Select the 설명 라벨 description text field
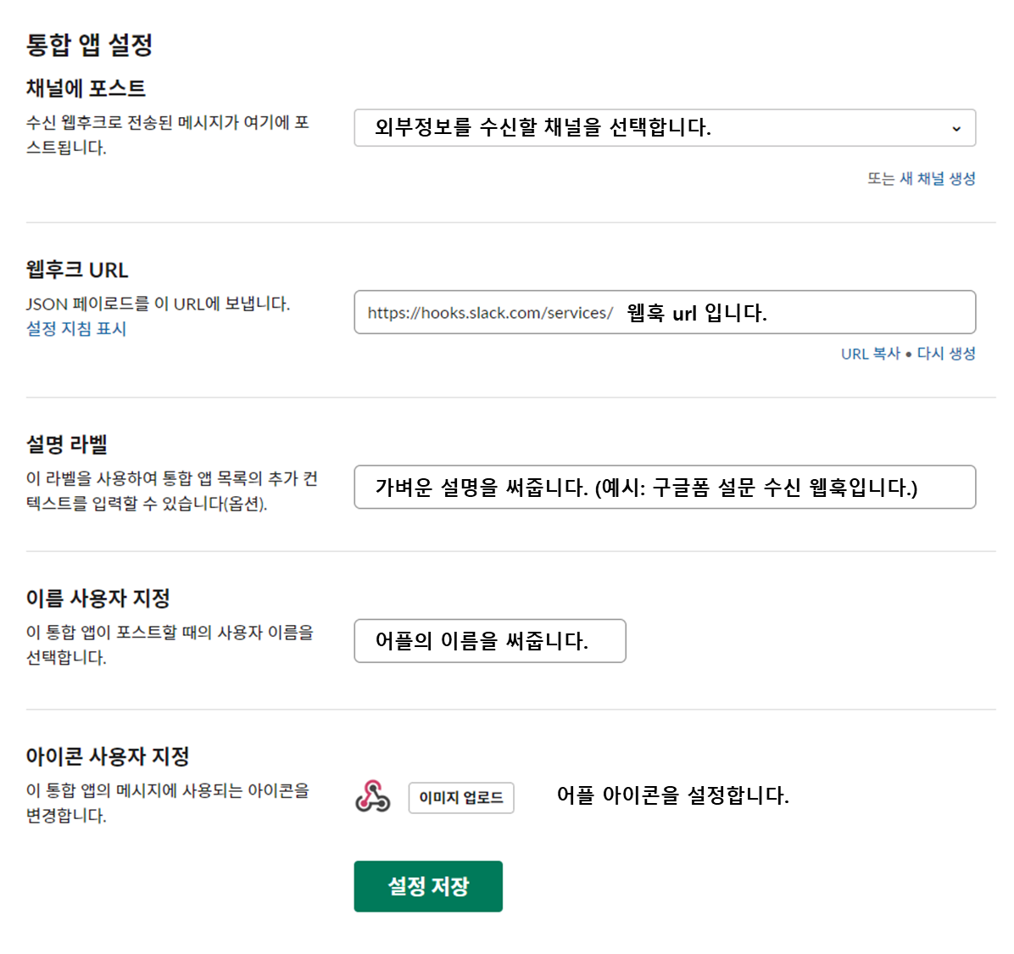 tap(665, 487)
